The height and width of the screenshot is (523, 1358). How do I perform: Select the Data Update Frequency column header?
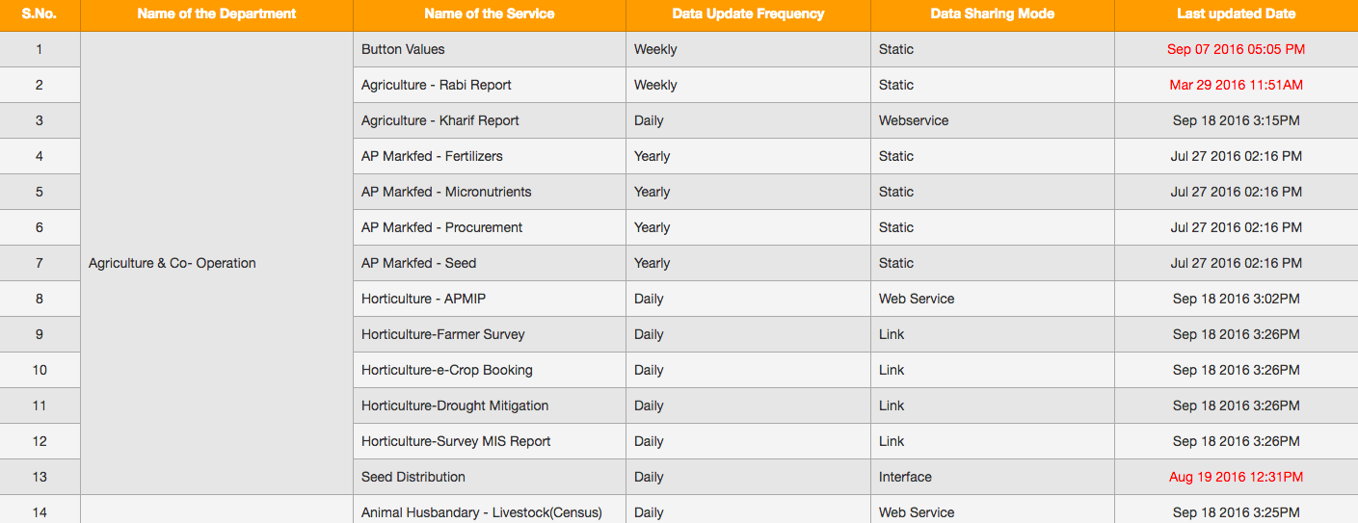[x=748, y=13]
